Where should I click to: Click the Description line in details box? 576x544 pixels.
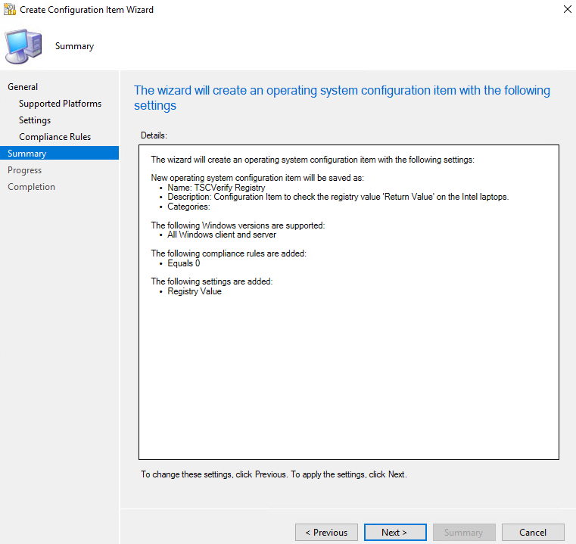338,197
